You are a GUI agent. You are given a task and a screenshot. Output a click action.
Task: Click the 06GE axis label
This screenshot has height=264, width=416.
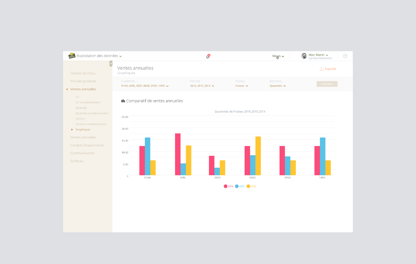(x=253, y=177)
